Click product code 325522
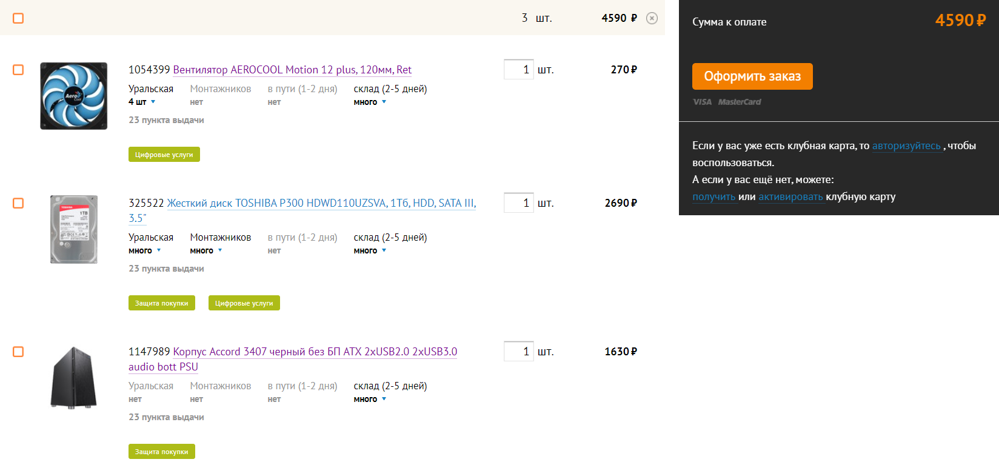 point(146,203)
